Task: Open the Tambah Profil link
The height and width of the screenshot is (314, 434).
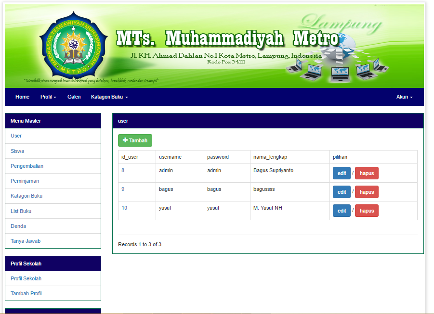Action: tap(53, 293)
